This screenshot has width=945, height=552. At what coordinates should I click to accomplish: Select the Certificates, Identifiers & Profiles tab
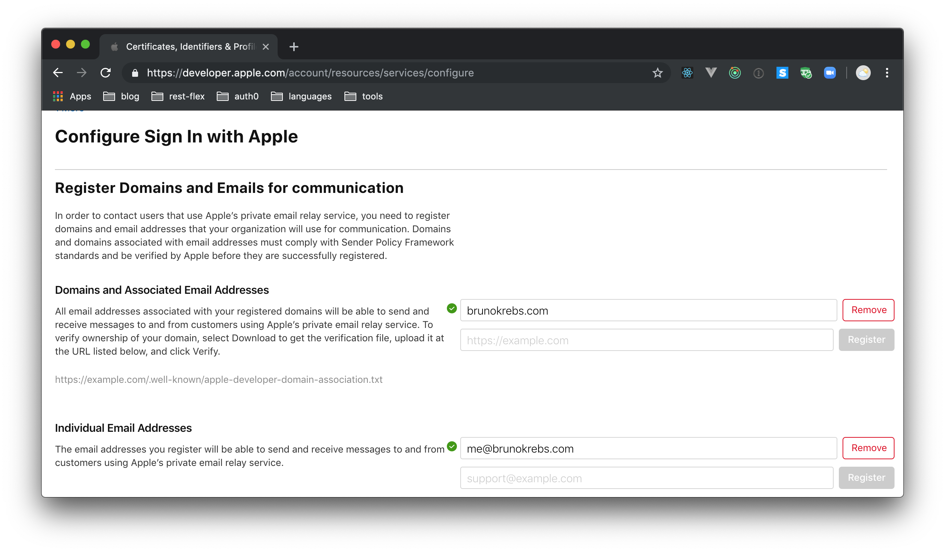[x=189, y=47]
